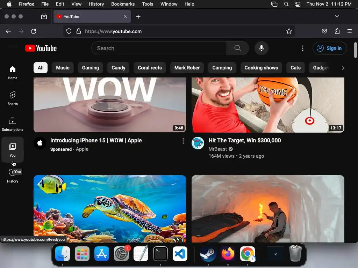Open Firefox tracking protection shield
Image resolution: width=358 pixels, height=268 pixels.
click(x=69, y=31)
